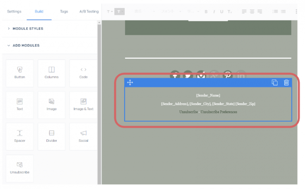Add the Unsubscribe module
Screen dimensions: 305x189
coord(20,168)
